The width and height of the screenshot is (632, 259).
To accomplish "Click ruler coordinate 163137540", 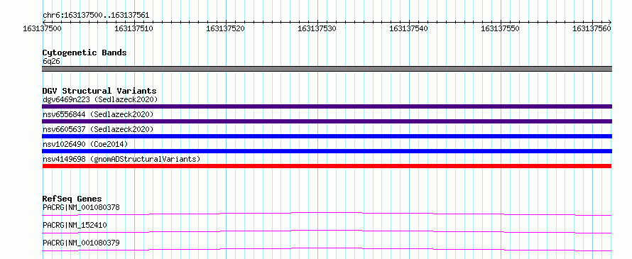I will (x=408, y=28).
